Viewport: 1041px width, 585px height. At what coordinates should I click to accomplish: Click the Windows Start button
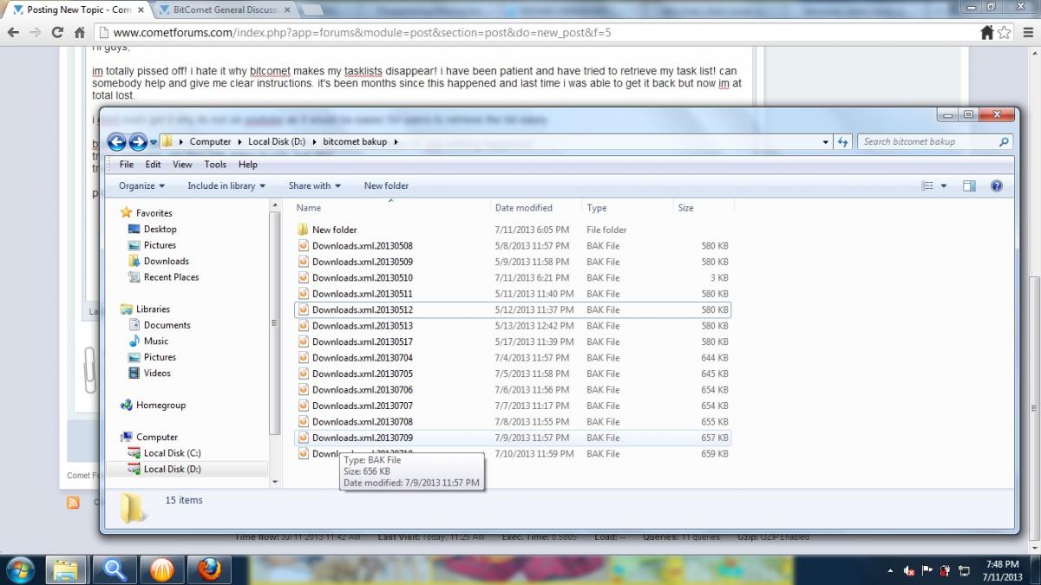coord(19,569)
